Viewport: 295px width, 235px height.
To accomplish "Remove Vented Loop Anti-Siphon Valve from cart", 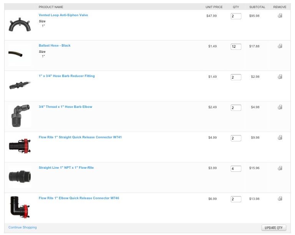I will tap(280, 16).
